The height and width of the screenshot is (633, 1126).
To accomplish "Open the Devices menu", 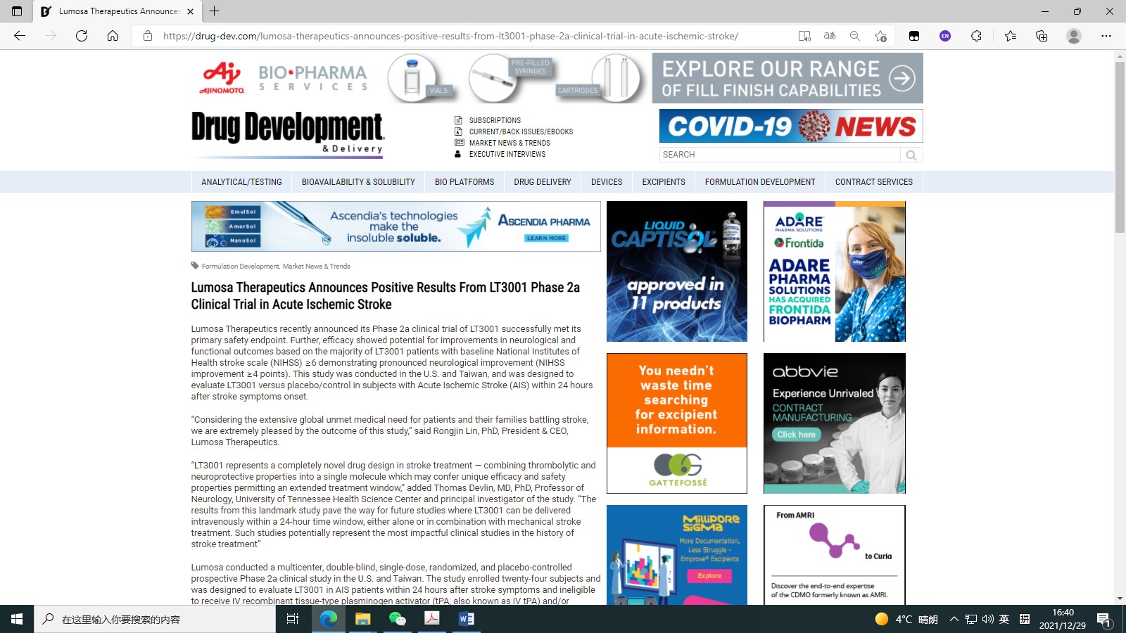I will coord(607,182).
